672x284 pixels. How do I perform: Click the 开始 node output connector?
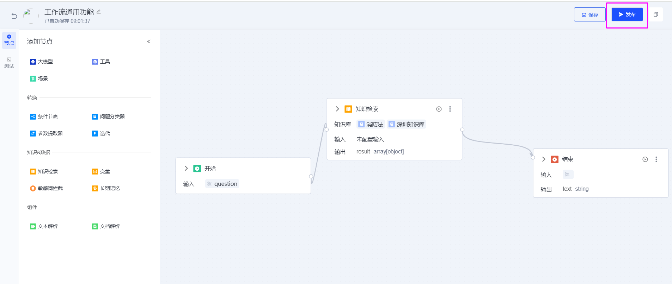pos(311,176)
